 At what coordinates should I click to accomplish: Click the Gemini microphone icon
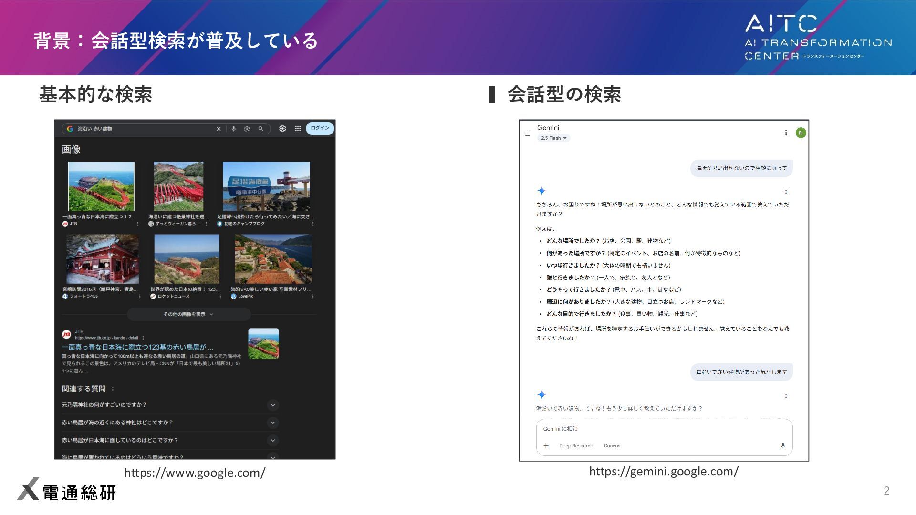tap(782, 446)
